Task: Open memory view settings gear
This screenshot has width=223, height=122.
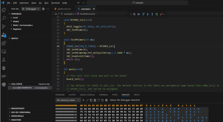Action: pyautogui.click(x=106, y=100)
